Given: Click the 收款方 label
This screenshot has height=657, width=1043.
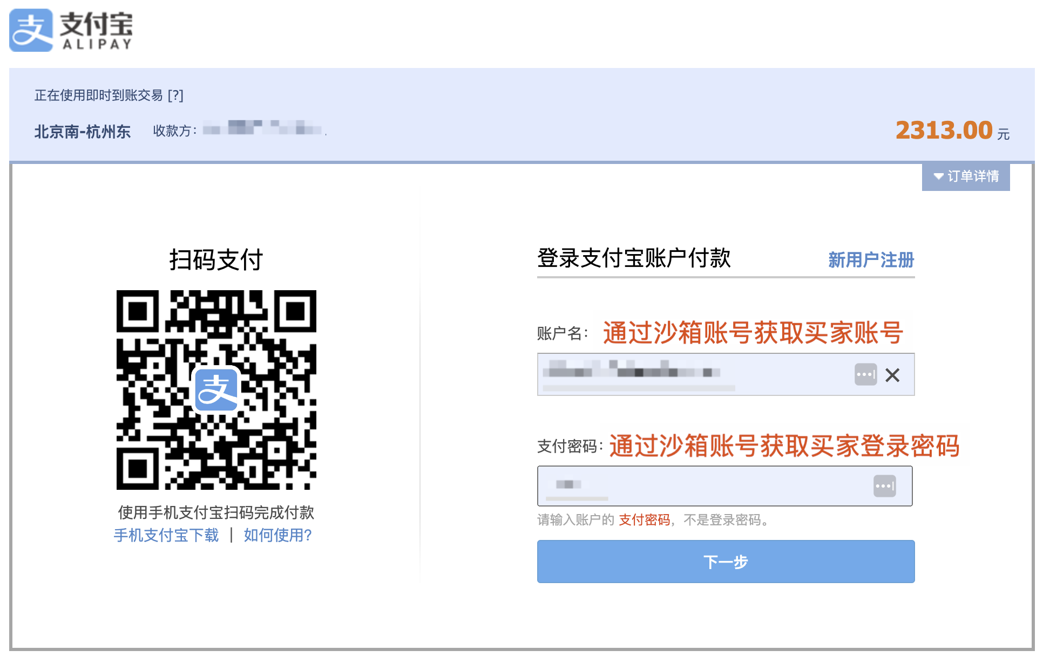Looking at the screenshot, I should 174,131.
